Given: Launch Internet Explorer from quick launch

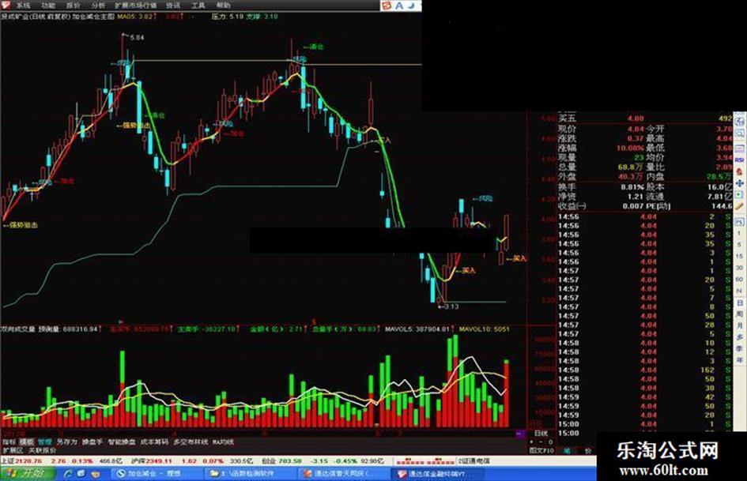Looking at the screenshot, I should tap(68, 474).
